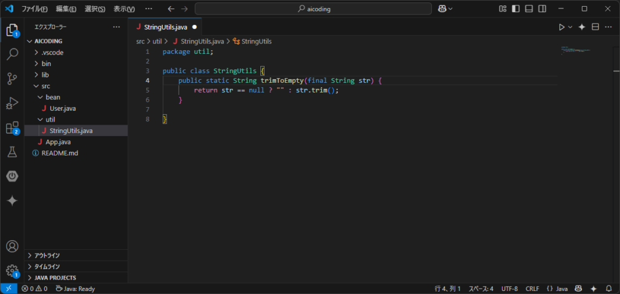Open the Spring Boot Dashboard icon
This screenshot has width=620, height=294.
12,176
